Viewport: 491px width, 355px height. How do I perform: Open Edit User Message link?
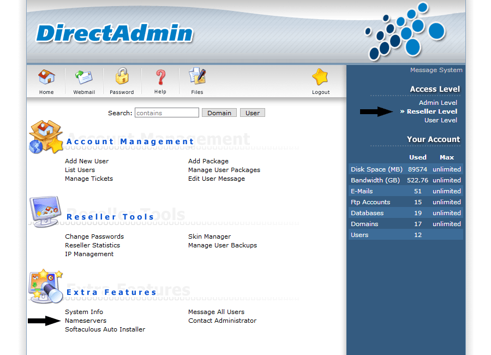217,179
